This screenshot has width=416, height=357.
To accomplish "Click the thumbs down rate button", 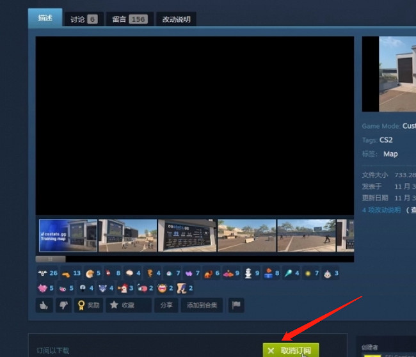I will (x=63, y=305).
